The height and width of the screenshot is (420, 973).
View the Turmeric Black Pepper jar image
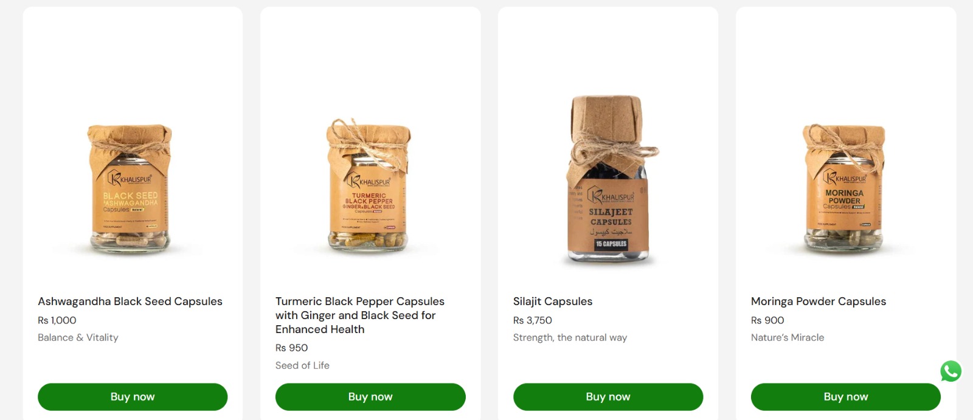[369, 185]
